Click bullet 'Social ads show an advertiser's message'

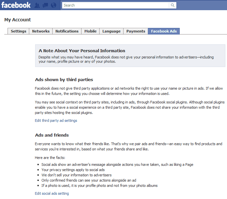(x=117, y=165)
